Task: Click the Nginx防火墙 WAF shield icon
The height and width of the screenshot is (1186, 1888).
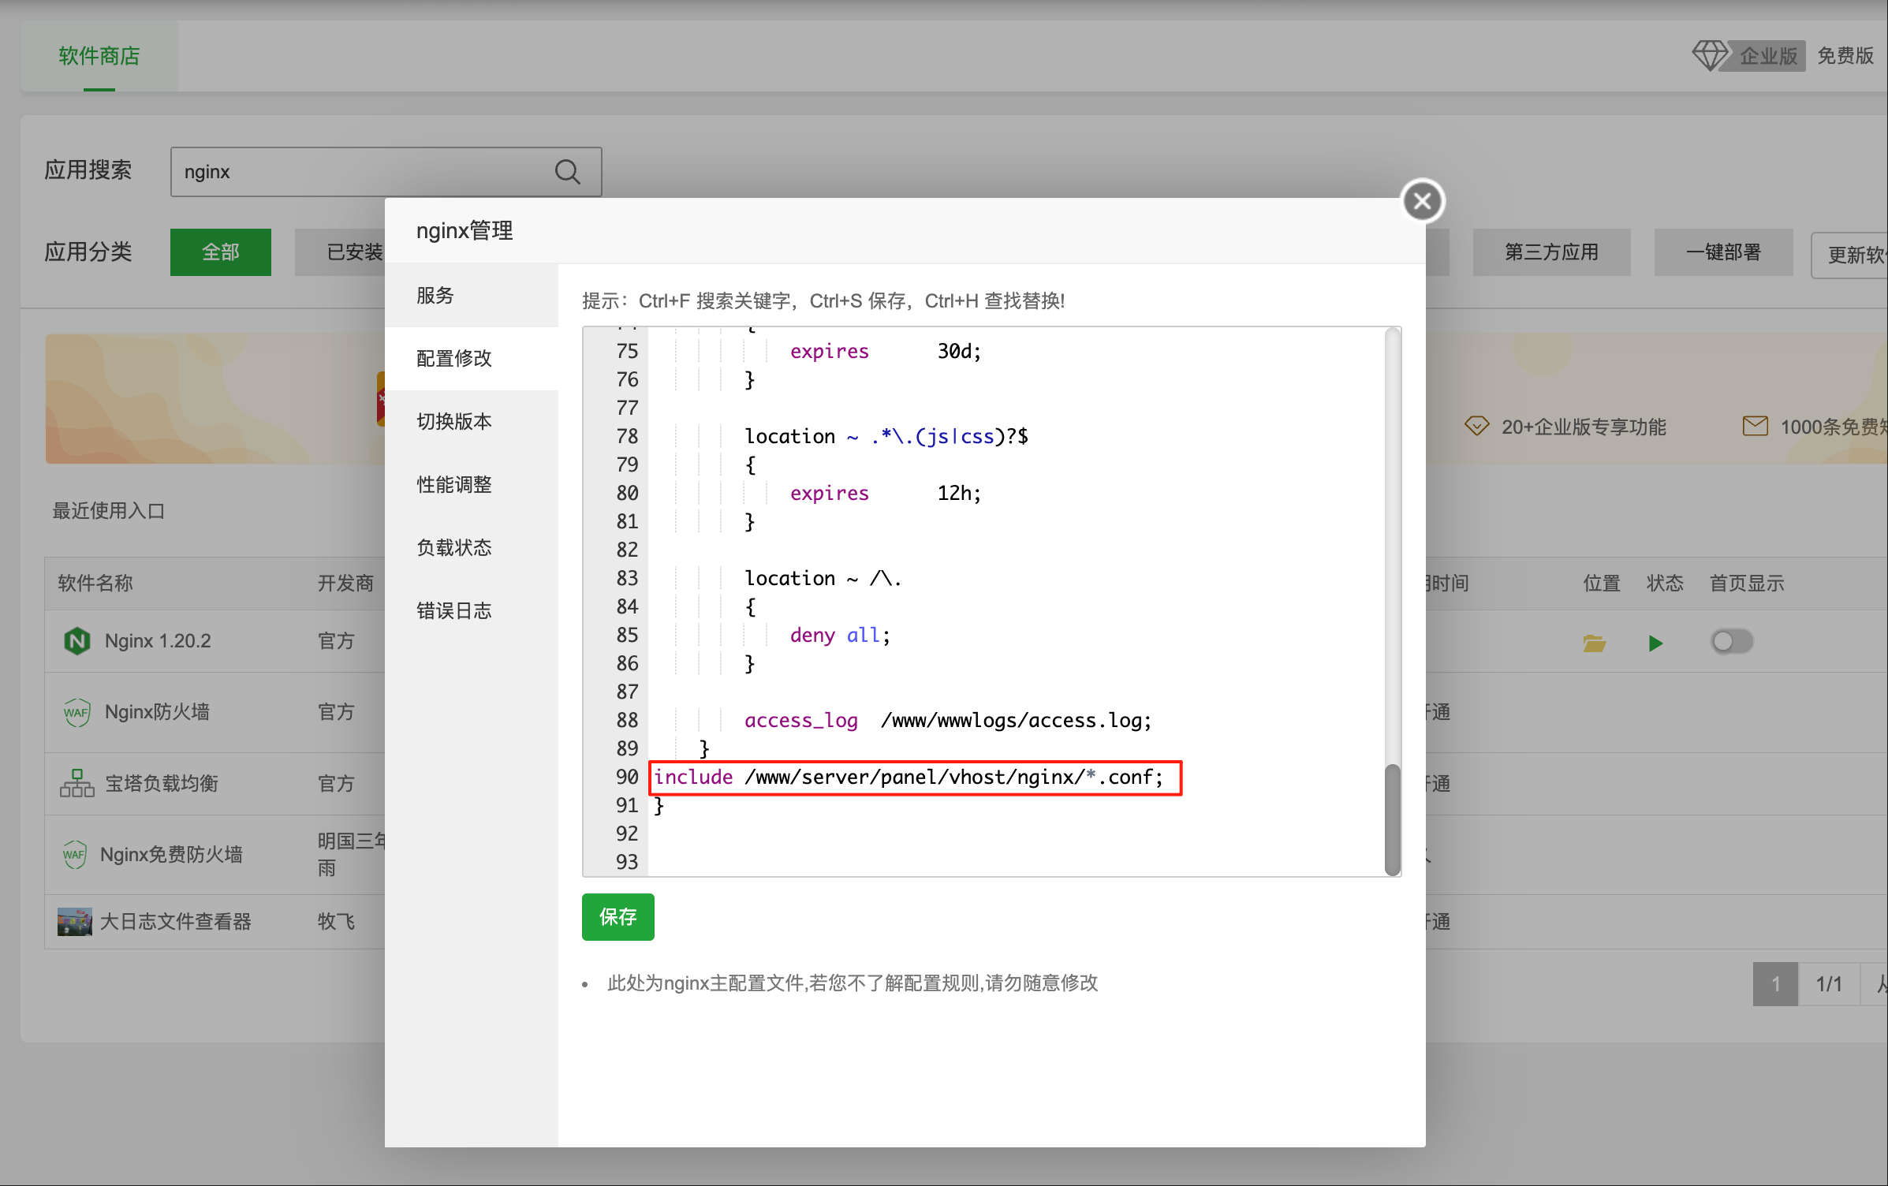Action: [x=76, y=712]
